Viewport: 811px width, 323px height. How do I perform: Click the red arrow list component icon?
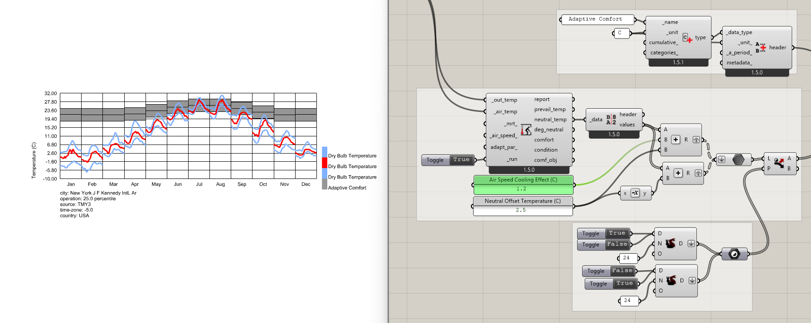779,164
